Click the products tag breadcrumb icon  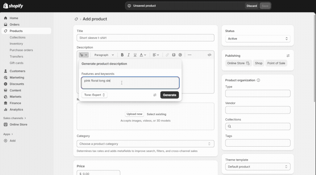pyautogui.click(x=76, y=19)
